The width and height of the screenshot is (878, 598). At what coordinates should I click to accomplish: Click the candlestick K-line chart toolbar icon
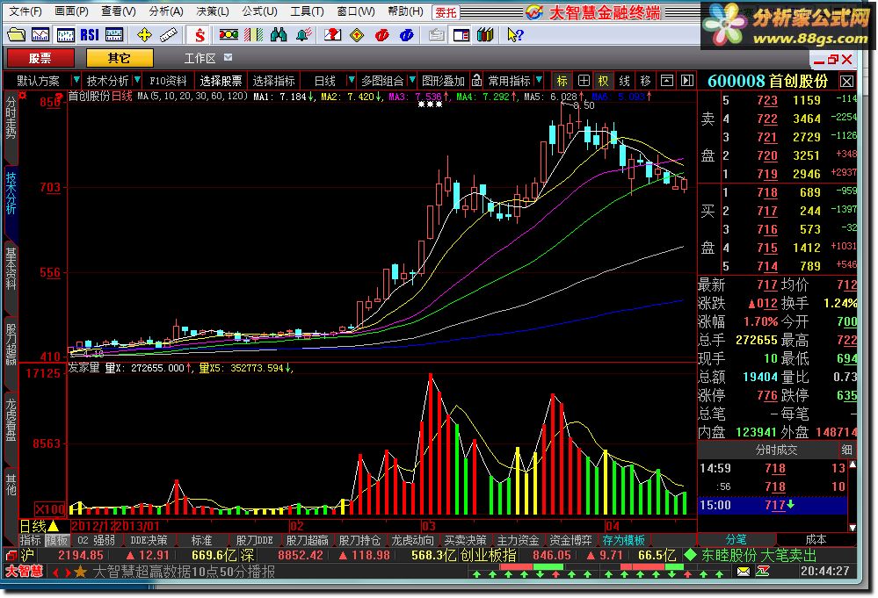(x=65, y=34)
